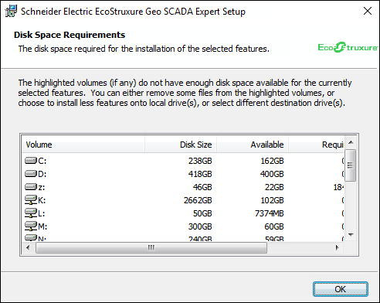Click the M: volume label
380x303 pixels.
point(42,226)
